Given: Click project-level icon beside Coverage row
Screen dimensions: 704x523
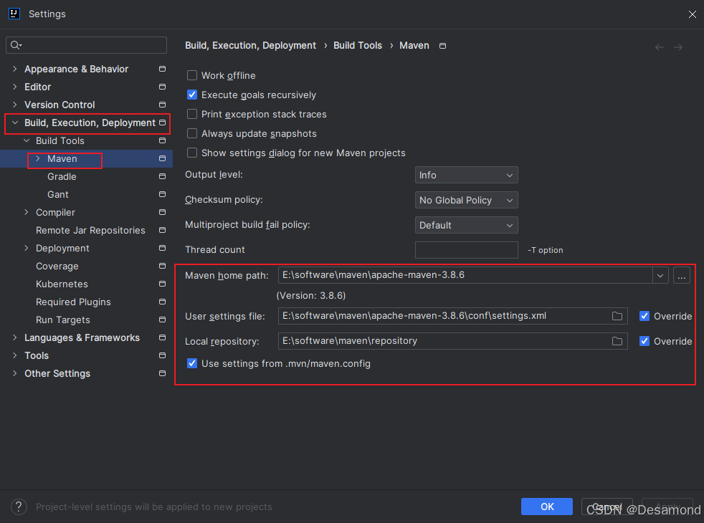Looking at the screenshot, I should [162, 266].
